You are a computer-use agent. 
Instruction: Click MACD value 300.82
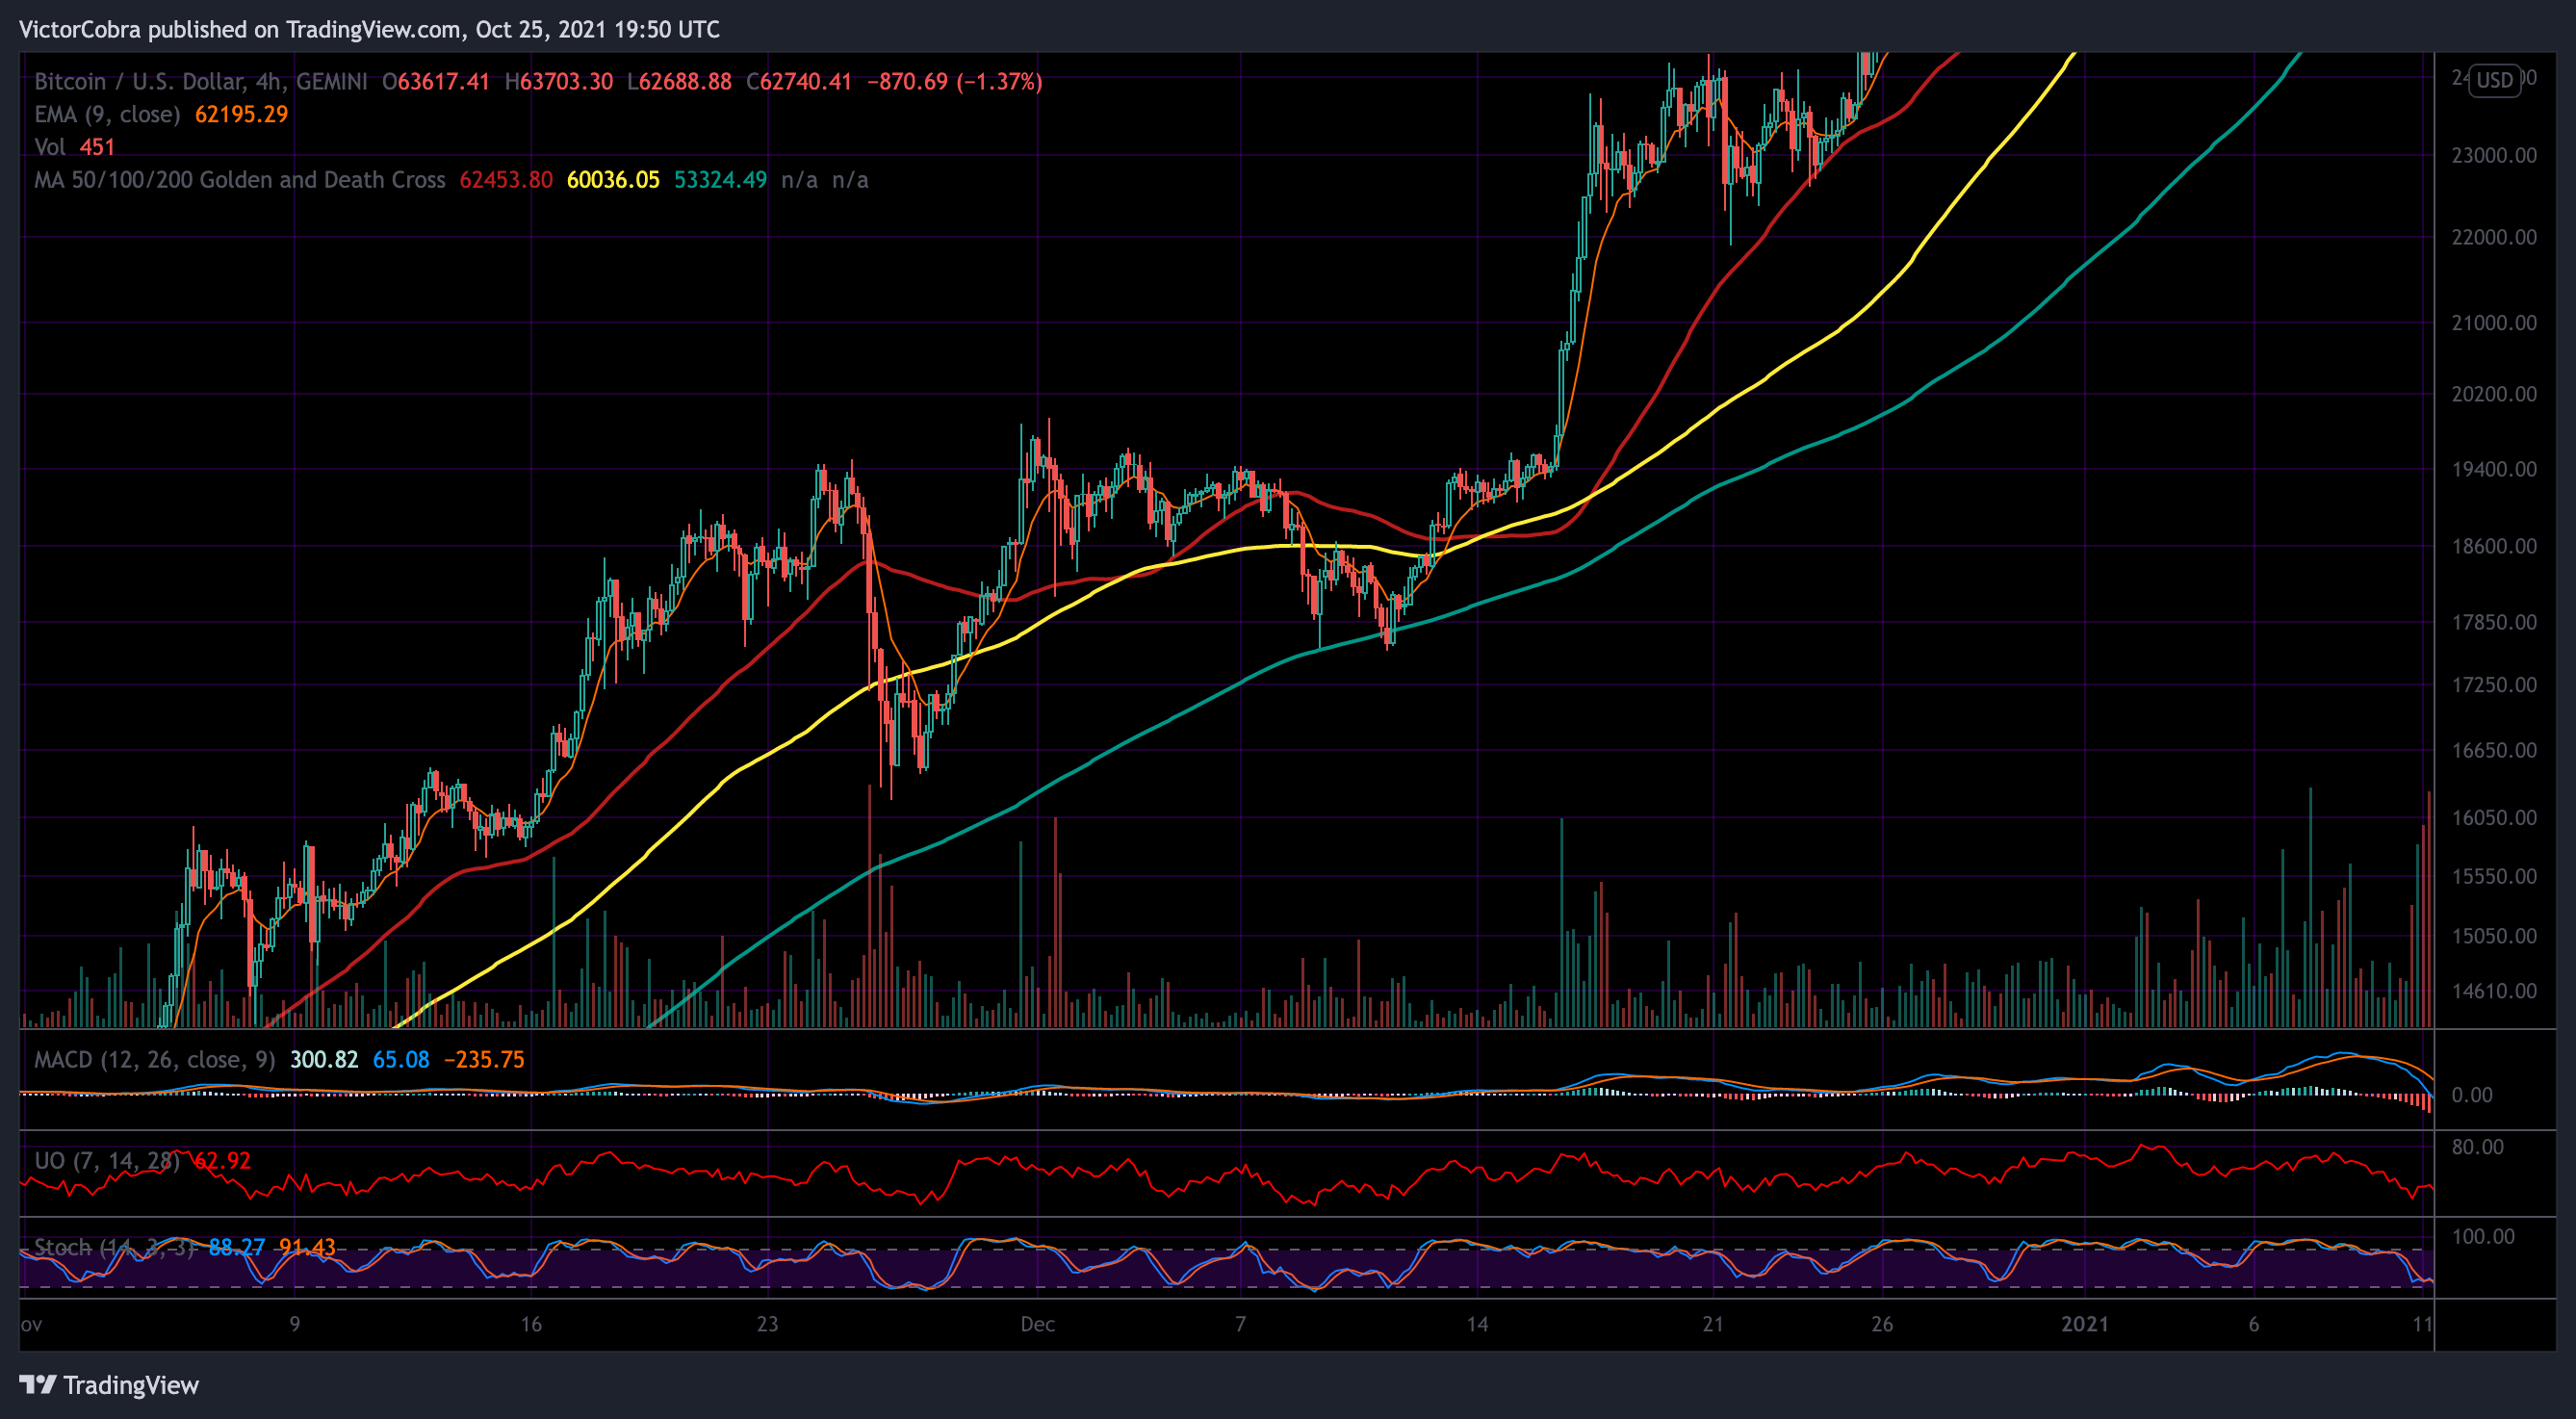(x=324, y=1059)
